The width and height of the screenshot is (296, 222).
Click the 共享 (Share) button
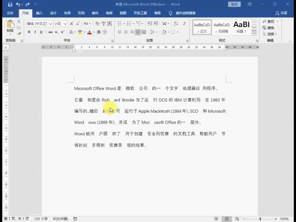pos(281,13)
